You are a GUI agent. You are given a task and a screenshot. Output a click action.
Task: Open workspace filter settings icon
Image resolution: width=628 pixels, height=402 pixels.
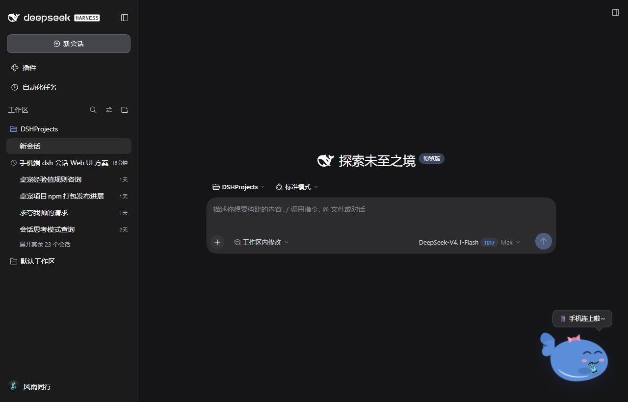click(109, 110)
